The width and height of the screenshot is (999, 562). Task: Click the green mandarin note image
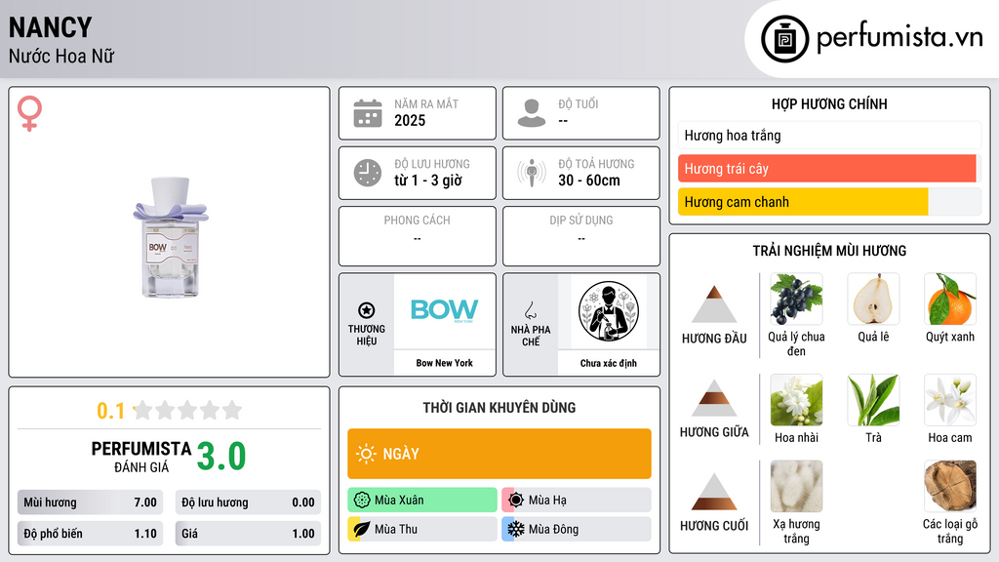tap(950, 299)
